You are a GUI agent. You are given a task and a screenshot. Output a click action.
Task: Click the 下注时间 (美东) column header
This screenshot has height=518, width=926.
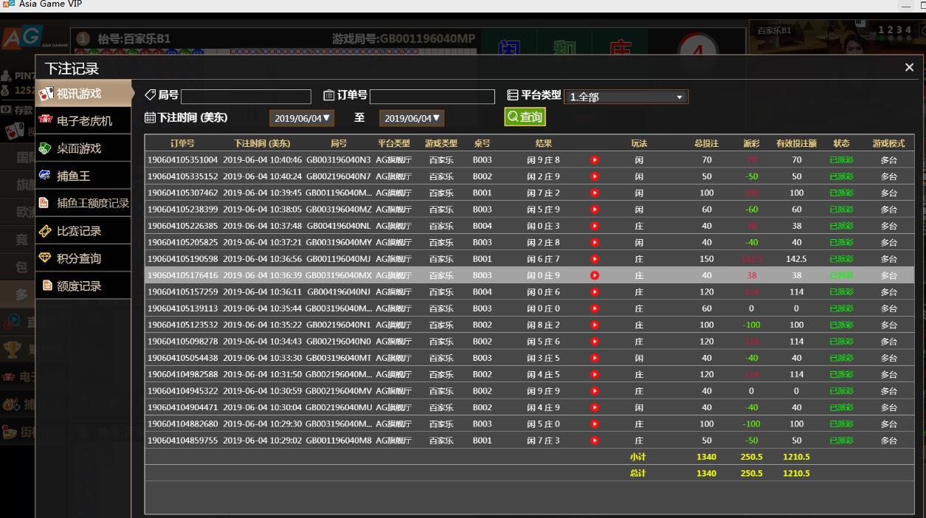pos(262,143)
